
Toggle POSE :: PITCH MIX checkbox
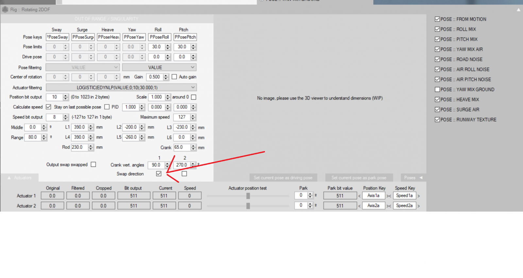(x=437, y=39)
